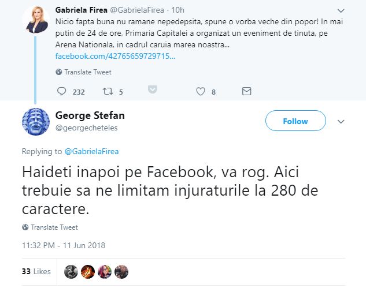Open the fourth liker's avatar
Image resolution: width=366 pixels, height=288 pixels.
coord(121,272)
